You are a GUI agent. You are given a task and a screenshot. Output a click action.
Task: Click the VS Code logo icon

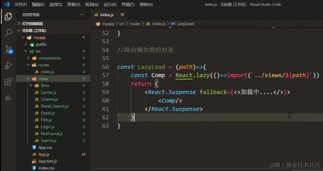[7, 4]
